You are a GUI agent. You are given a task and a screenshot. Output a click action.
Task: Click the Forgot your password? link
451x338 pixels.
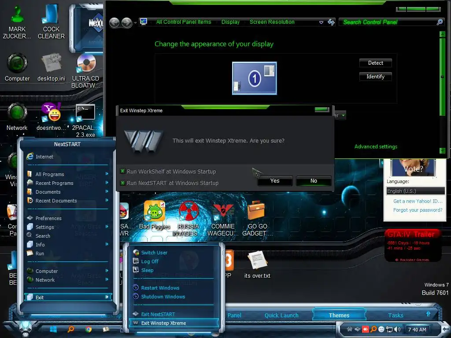[x=418, y=210]
